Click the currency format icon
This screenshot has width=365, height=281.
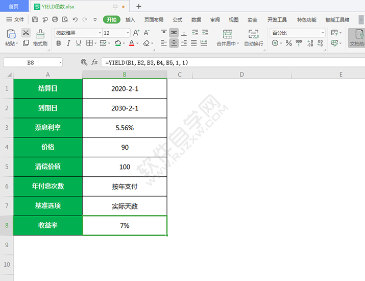[x=275, y=43]
